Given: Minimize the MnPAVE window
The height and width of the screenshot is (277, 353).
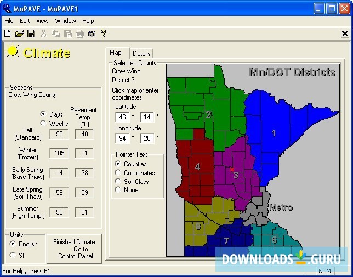Looking at the screenshot, I should coord(319,9).
